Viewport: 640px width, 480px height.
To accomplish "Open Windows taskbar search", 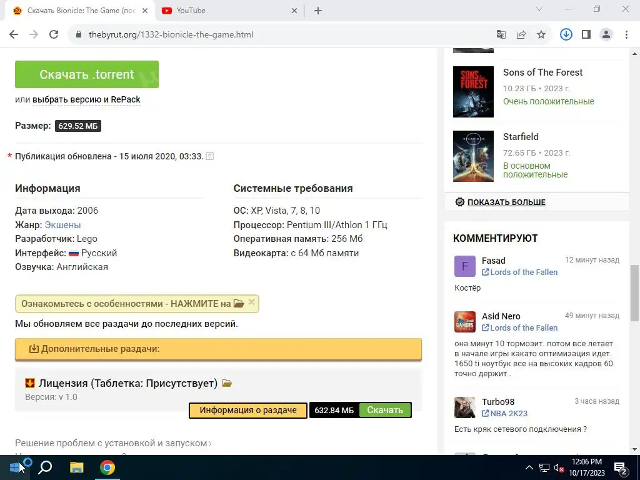I will [45, 467].
